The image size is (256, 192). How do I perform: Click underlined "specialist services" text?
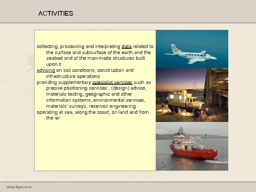[112, 82]
